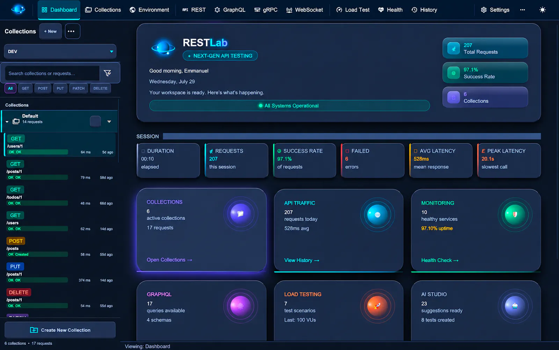Open Settings with the gear icon

pyautogui.click(x=495, y=10)
